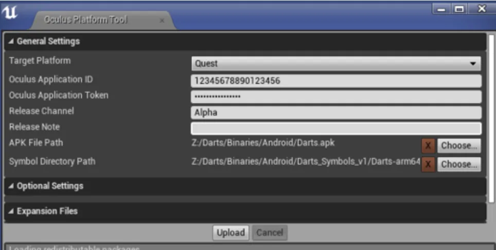Viewport: 496px width, 250px height.
Task: Click the vertical scrollbar on the right
Action: click(491, 118)
